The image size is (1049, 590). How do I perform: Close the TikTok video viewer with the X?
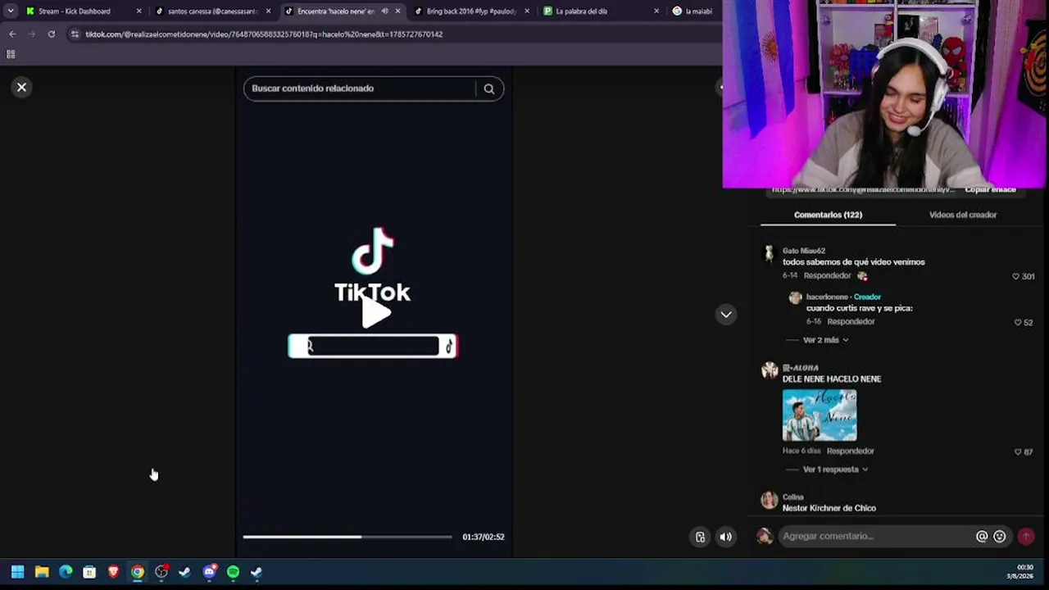coord(22,87)
